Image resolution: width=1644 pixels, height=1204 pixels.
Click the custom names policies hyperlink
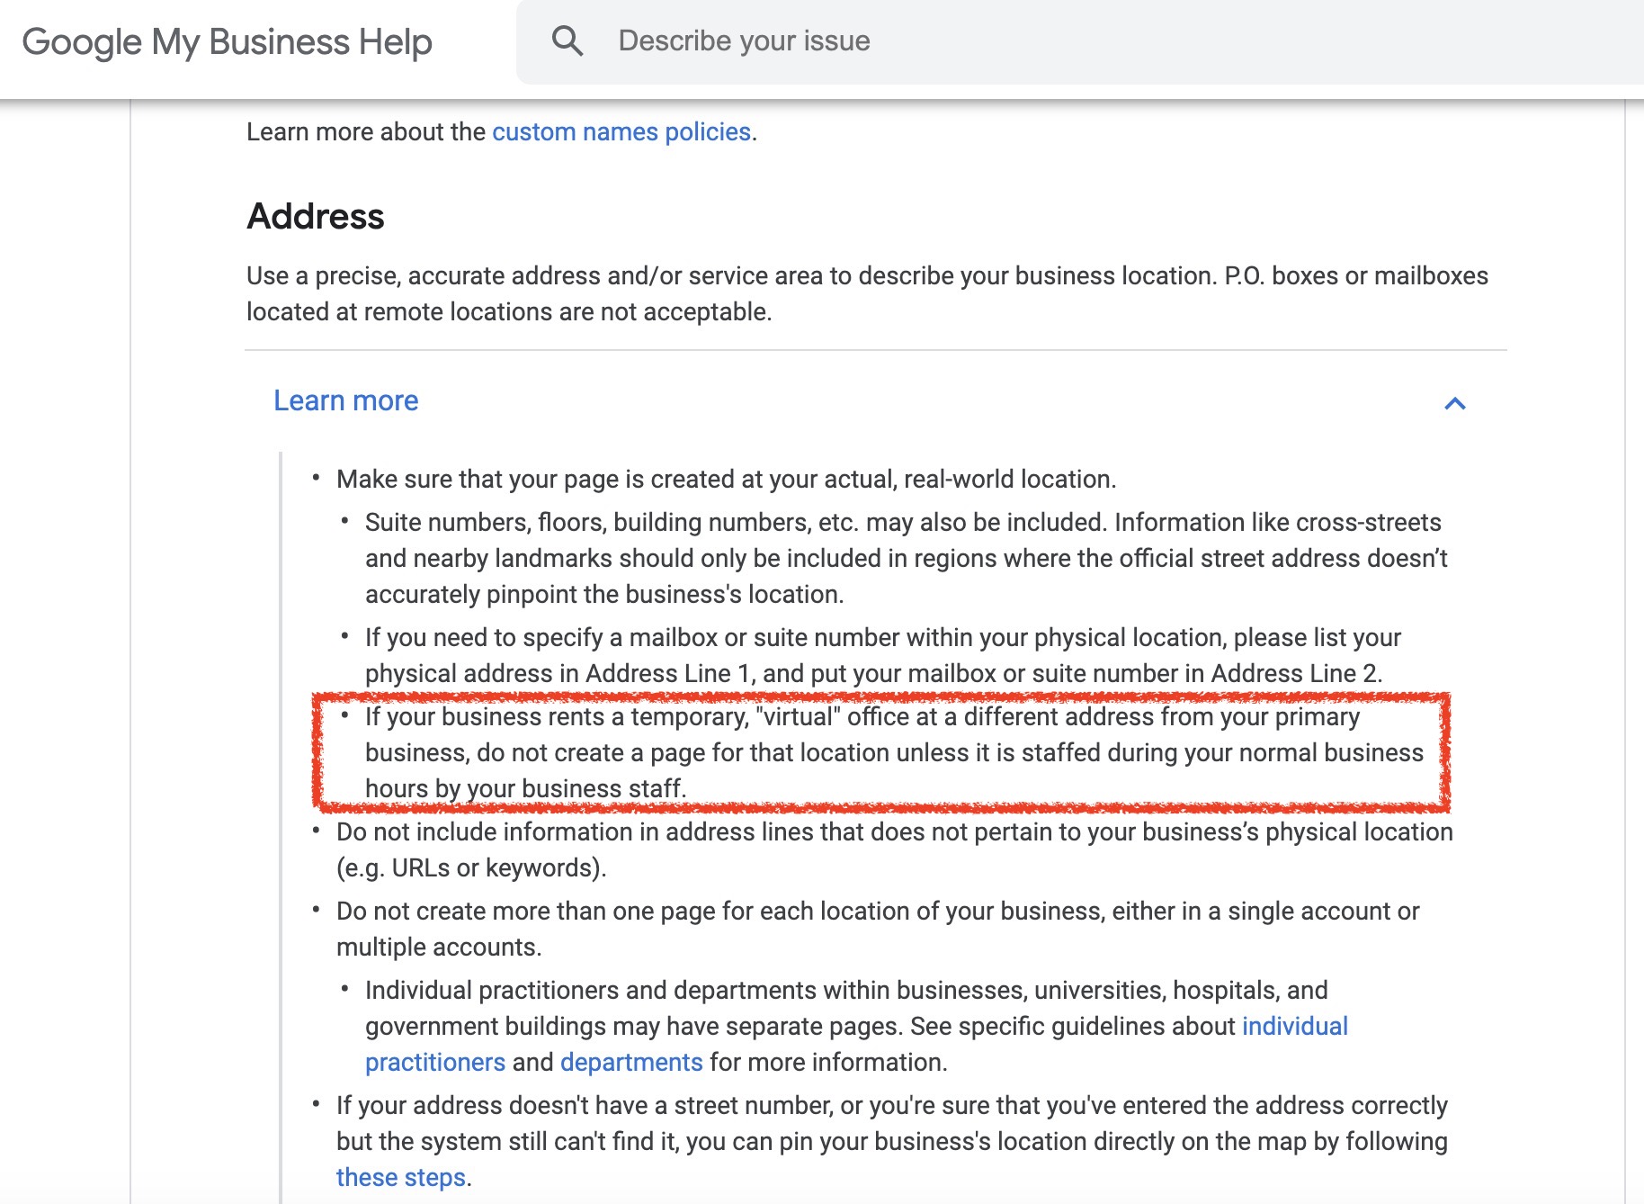pyautogui.click(x=622, y=131)
